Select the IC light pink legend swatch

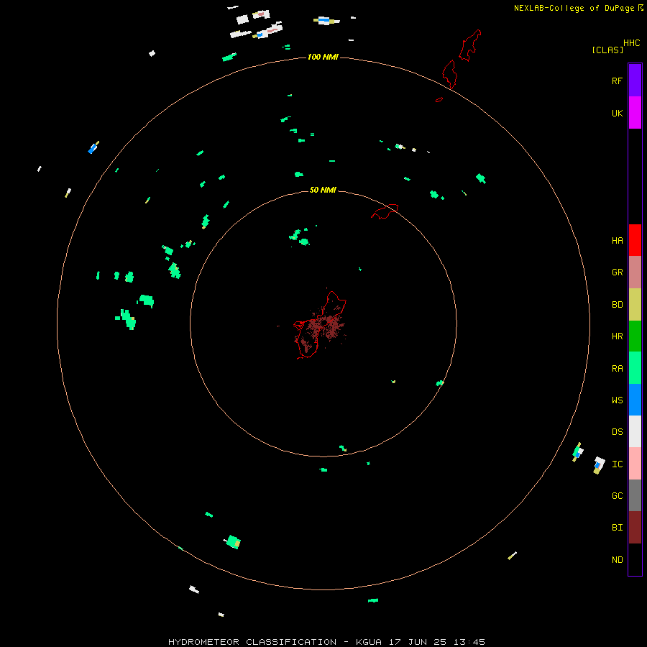pyautogui.click(x=635, y=464)
